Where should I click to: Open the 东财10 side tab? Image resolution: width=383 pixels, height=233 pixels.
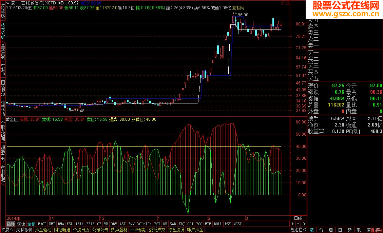click(x=3, y=70)
